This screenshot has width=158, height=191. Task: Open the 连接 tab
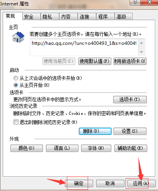click(x=87, y=17)
